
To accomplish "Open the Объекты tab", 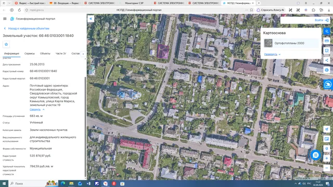I will tap(45, 54).
